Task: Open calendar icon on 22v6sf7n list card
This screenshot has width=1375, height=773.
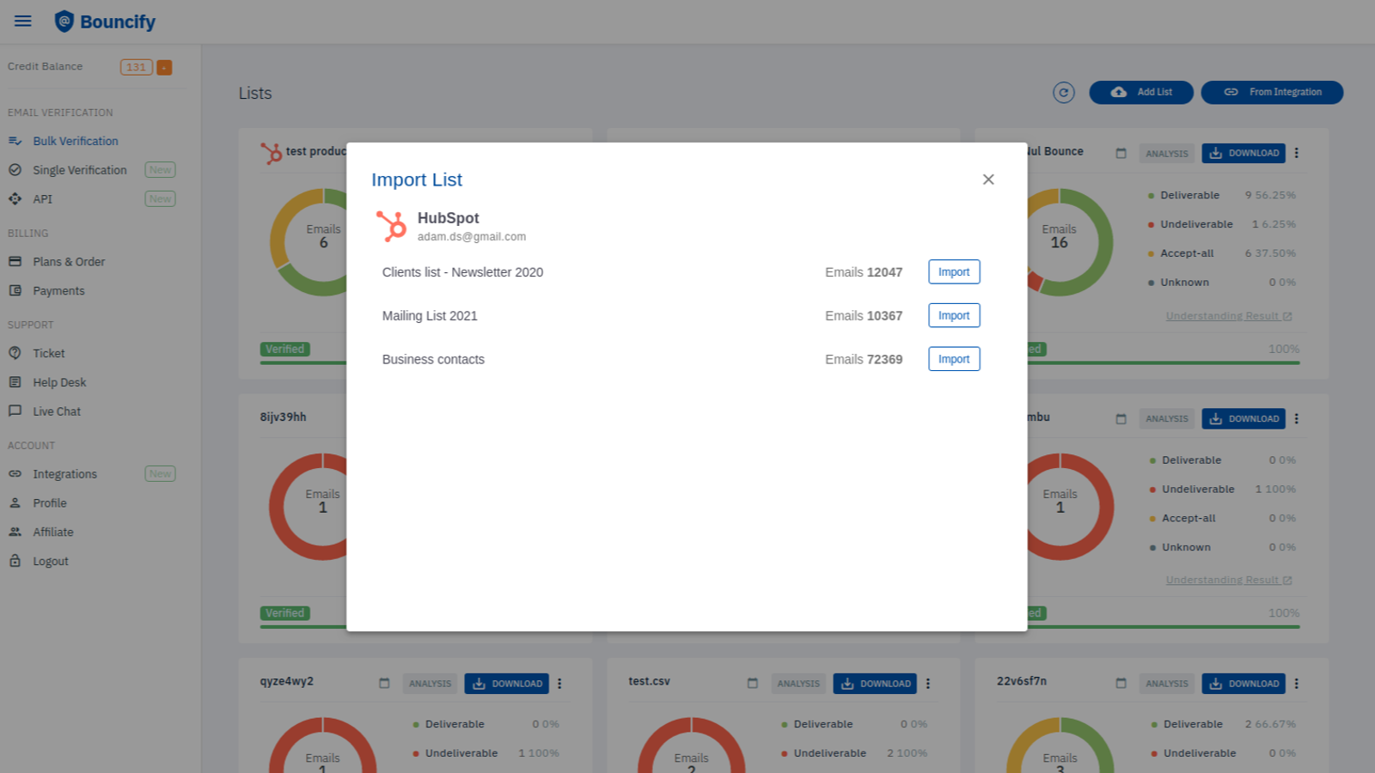Action: pos(1121,684)
